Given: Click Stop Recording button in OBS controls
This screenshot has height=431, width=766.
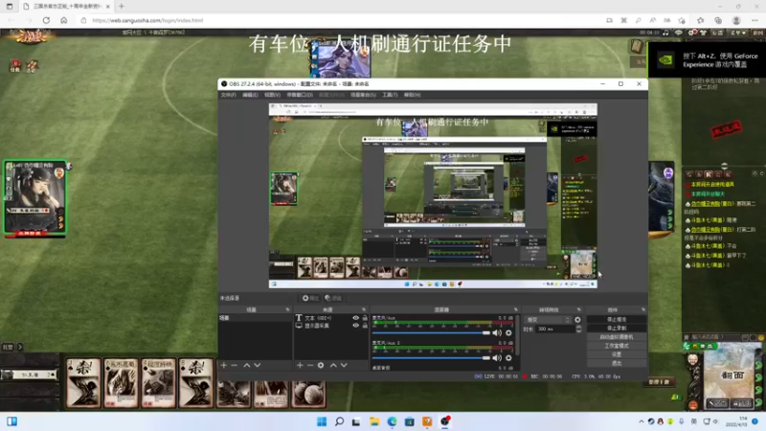Looking at the screenshot, I should pyautogui.click(x=617, y=329).
